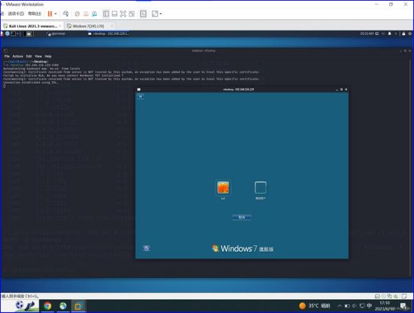Click the console view icon in toolbar

pyautogui.click(x=142, y=13)
